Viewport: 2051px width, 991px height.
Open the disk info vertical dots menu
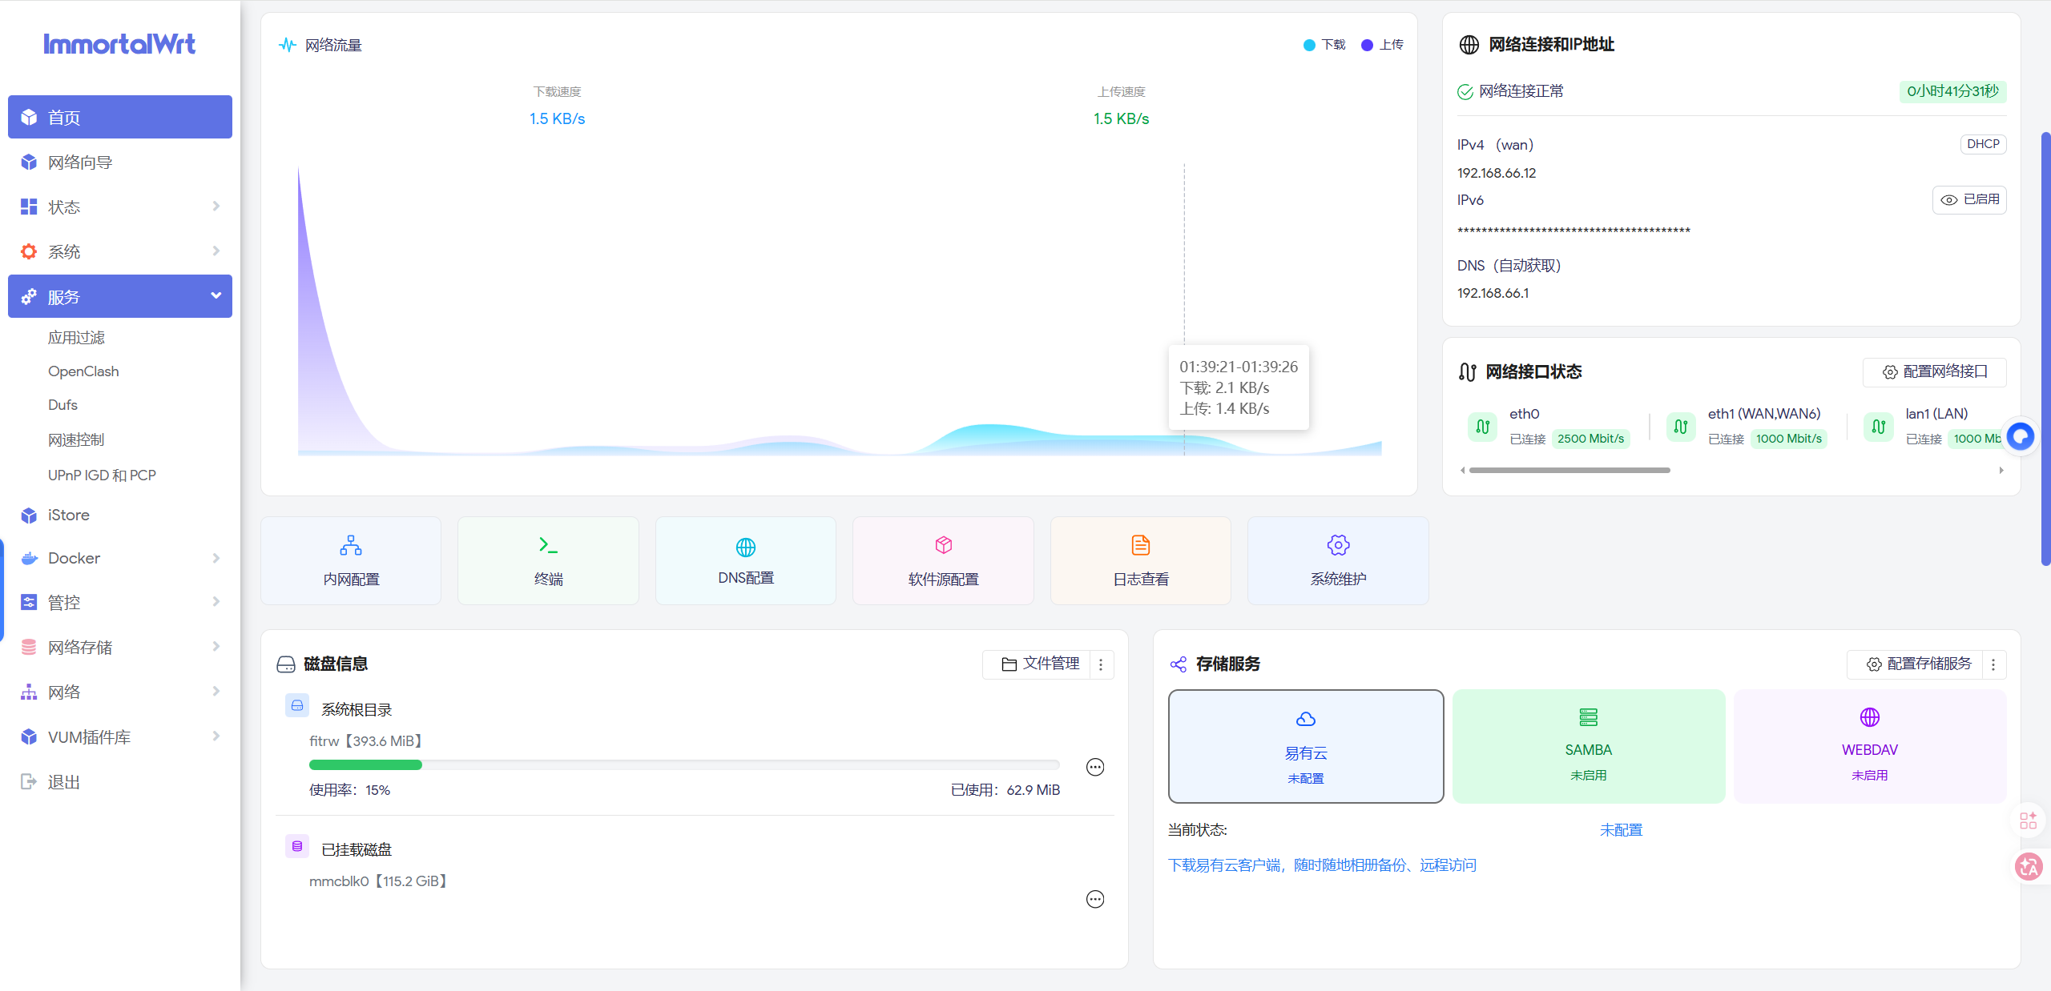(1101, 664)
